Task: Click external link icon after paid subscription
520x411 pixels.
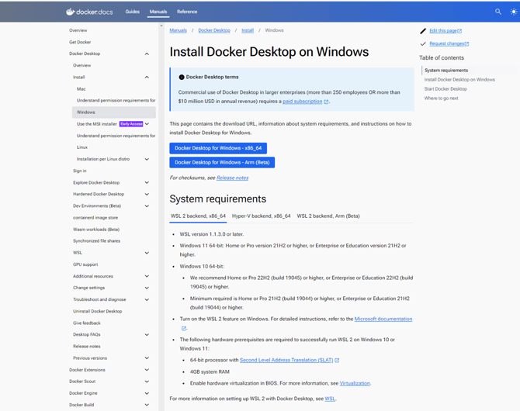Action: (327, 102)
